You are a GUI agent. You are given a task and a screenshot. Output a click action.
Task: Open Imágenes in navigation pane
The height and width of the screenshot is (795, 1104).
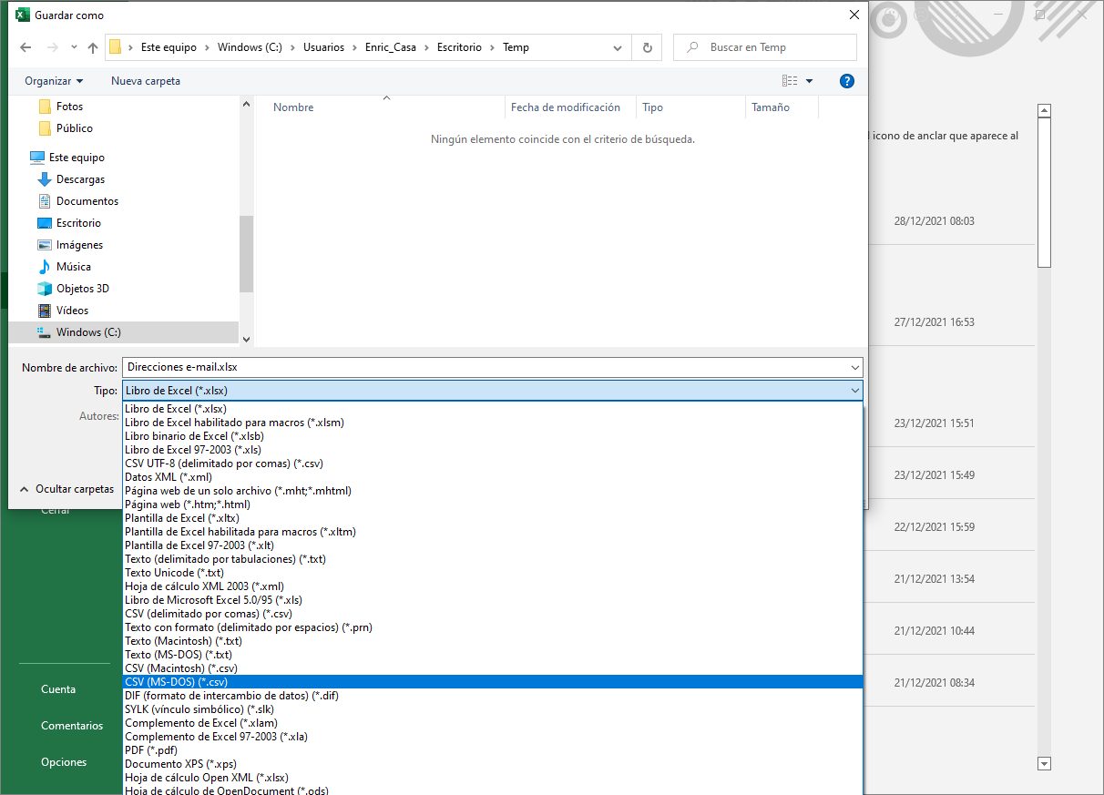[x=79, y=245]
